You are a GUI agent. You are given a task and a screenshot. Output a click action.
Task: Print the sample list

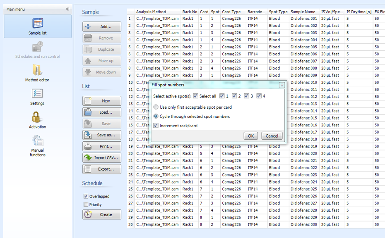pyautogui.click(x=101, y=146)
